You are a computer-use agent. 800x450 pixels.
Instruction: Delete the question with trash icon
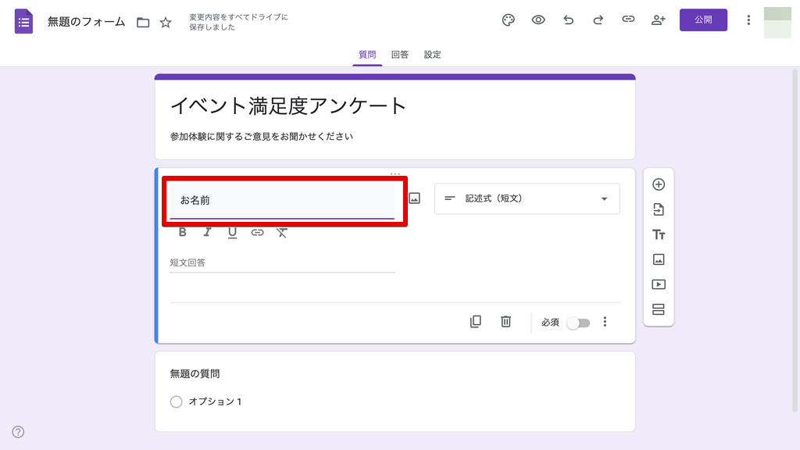[505, 322]
